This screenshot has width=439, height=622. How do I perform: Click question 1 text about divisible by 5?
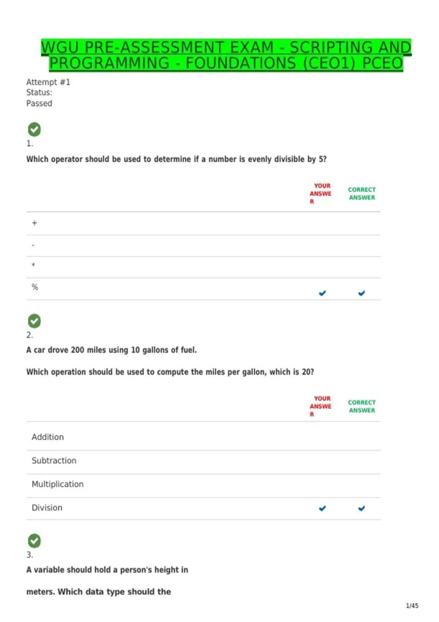[176, 159]
